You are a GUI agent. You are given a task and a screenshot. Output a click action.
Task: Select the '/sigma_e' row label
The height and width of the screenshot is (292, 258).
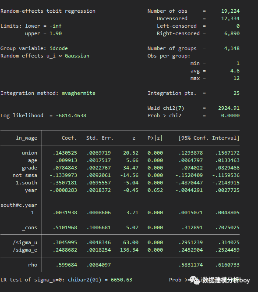[25, 250]
